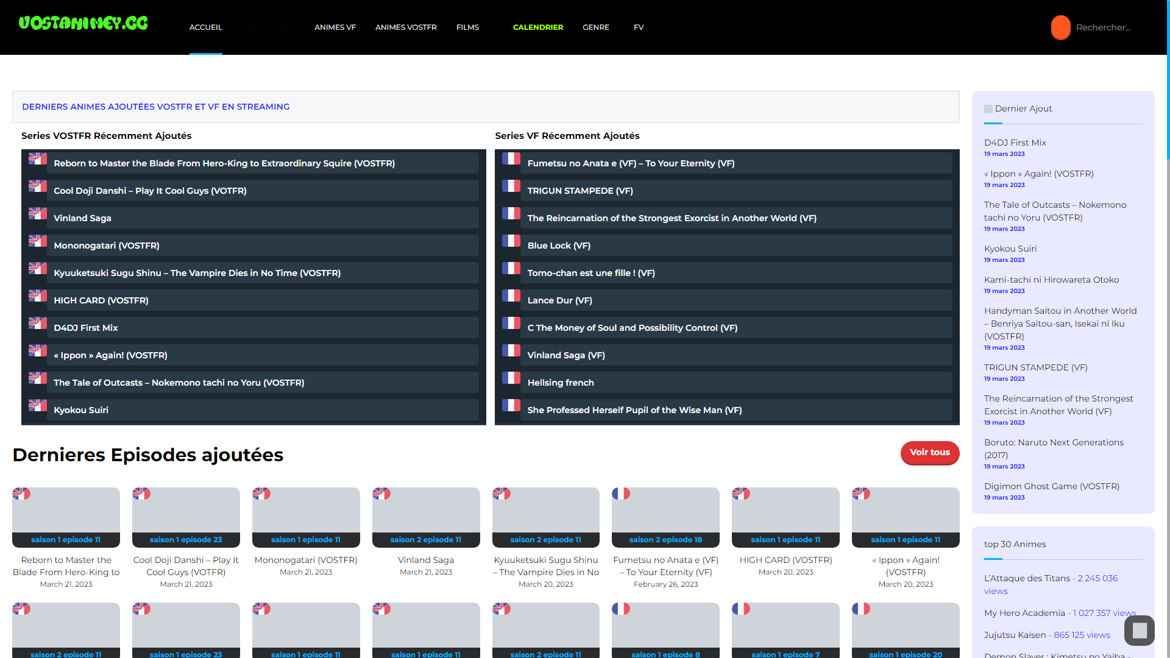Click the orange search button

(x=1060, y=27)
